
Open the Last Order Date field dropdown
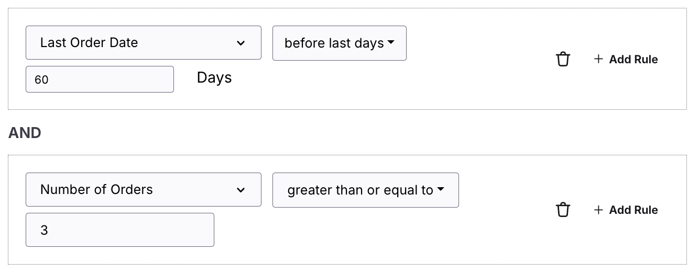tap(144, 43)
